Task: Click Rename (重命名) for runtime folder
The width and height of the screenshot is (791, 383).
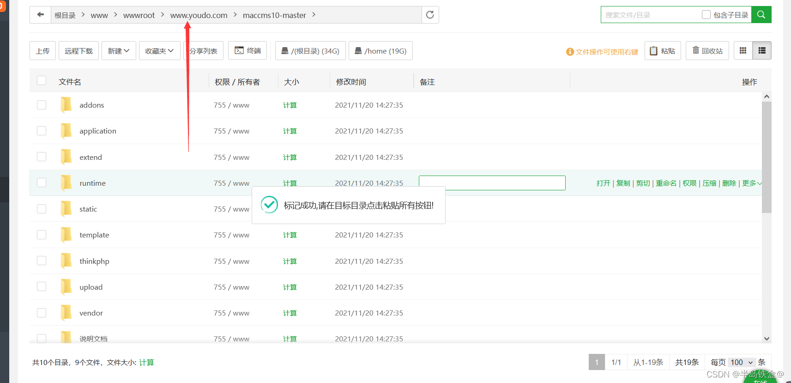Action: pyautogui.click(x=666, y=183)
